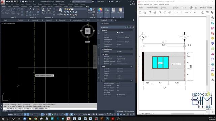This screenshot has height=121, width=216.
Task: Click Undo arrow in quick access toolbar
Action: 26,1
